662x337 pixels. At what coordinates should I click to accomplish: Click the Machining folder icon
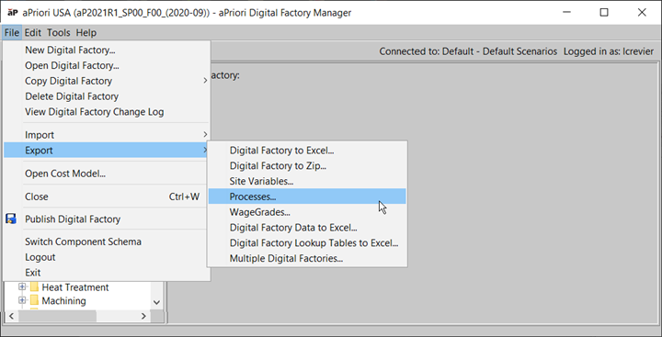tap(35, 300)
